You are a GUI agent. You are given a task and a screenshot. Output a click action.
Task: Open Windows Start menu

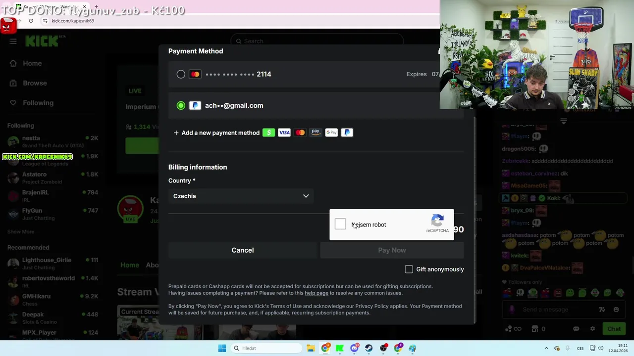222,348
